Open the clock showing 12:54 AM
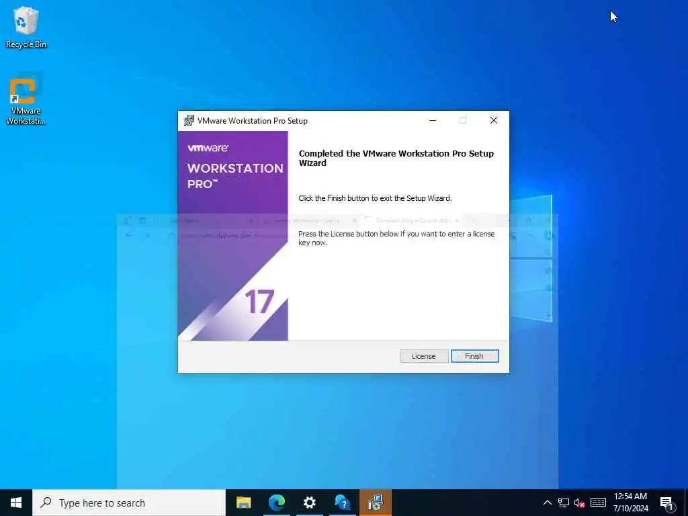The image size is (688, 516). point(630,503)
